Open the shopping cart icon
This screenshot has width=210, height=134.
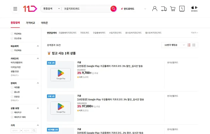click(173, 9)
